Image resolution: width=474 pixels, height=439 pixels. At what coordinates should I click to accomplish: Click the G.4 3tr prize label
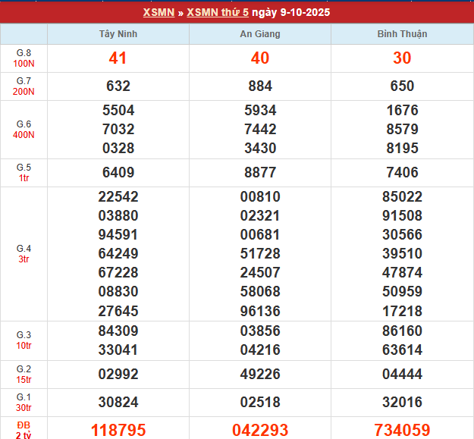(24, 254)
